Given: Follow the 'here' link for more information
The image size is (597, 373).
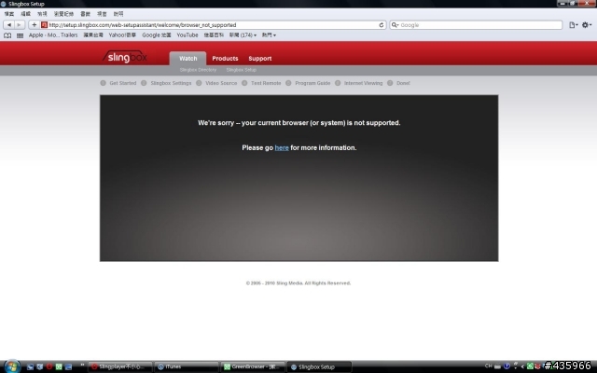Looking at the screenshot, I should [x=282, y=147].
